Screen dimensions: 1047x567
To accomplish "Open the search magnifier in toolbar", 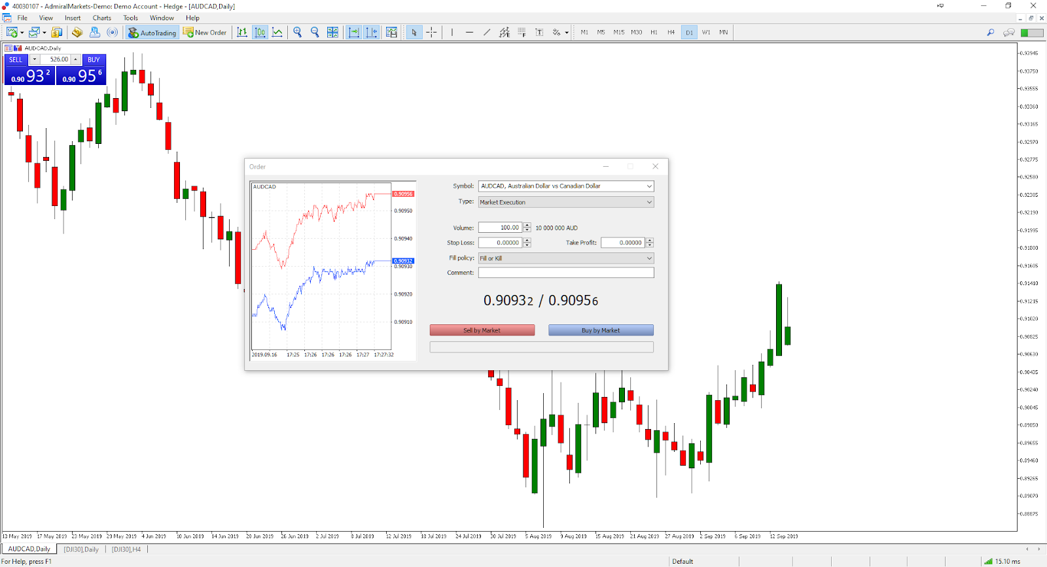I will pyautogui.click(x=990, y=32).
